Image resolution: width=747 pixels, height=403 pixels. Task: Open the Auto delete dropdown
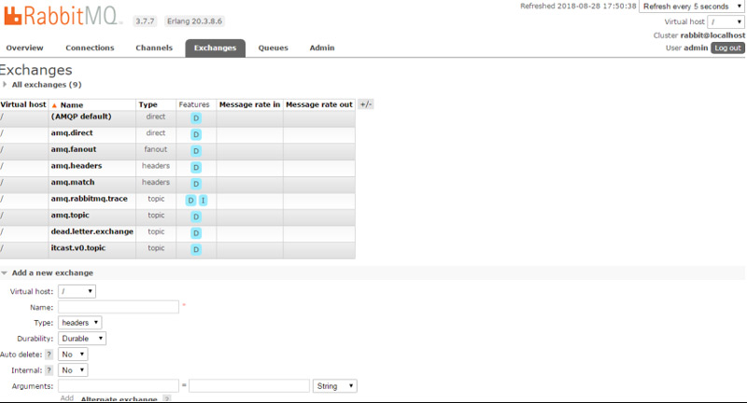[x=73, y=354]
